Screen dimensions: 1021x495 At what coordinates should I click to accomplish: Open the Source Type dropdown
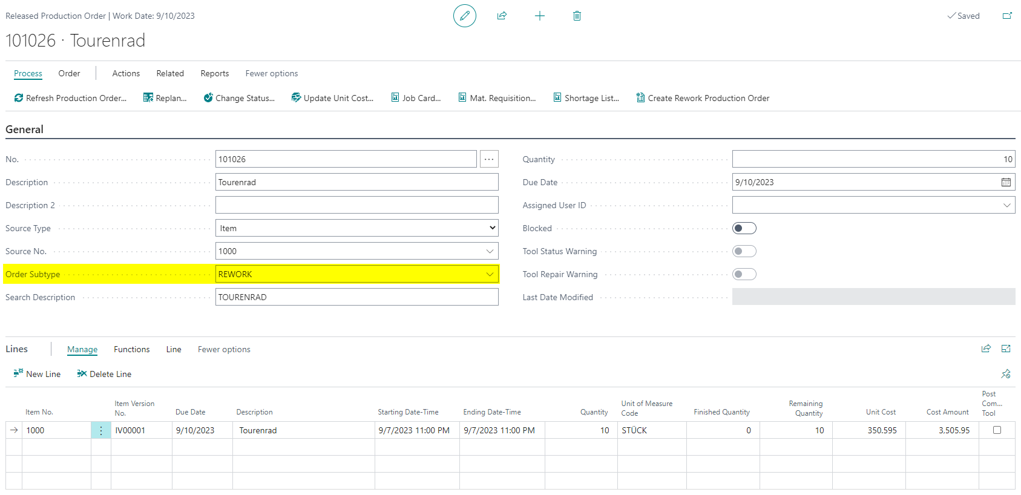[x=357, y=228]
